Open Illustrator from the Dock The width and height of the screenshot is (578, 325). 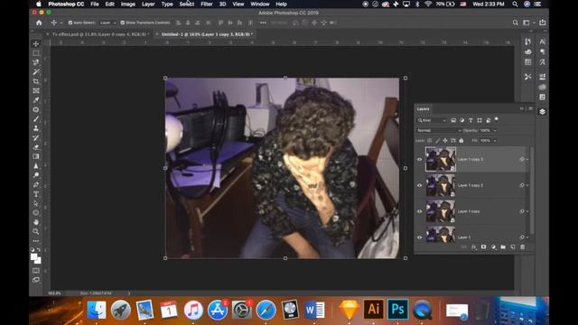pos(373,309)
